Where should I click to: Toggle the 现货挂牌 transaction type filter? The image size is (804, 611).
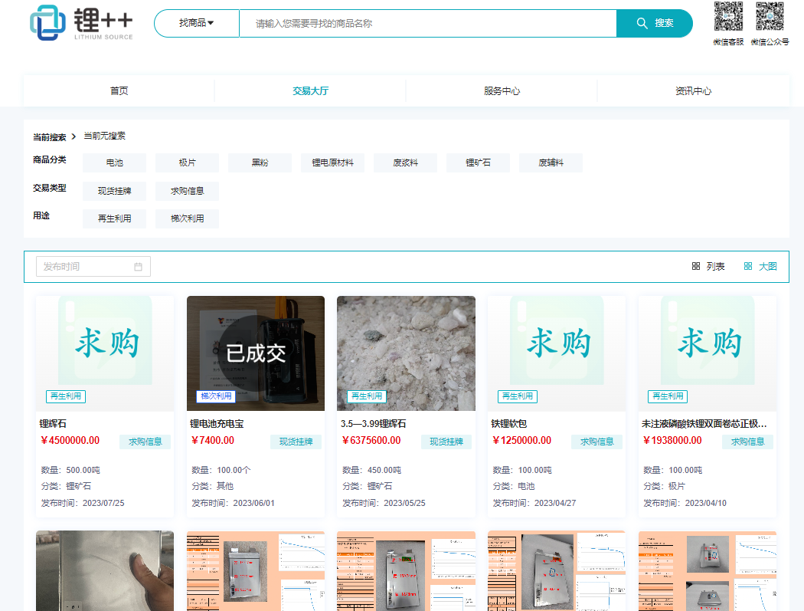point(114,191)
